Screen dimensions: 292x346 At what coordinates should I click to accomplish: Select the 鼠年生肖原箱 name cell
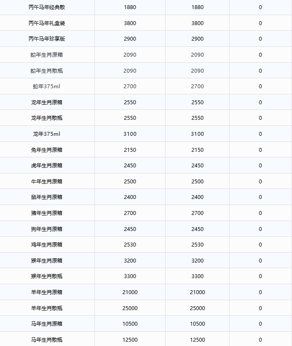tap(47, 197)
